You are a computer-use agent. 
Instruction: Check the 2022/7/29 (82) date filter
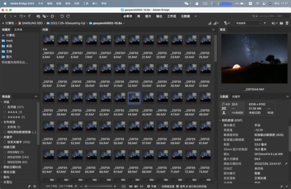point(5,162)
